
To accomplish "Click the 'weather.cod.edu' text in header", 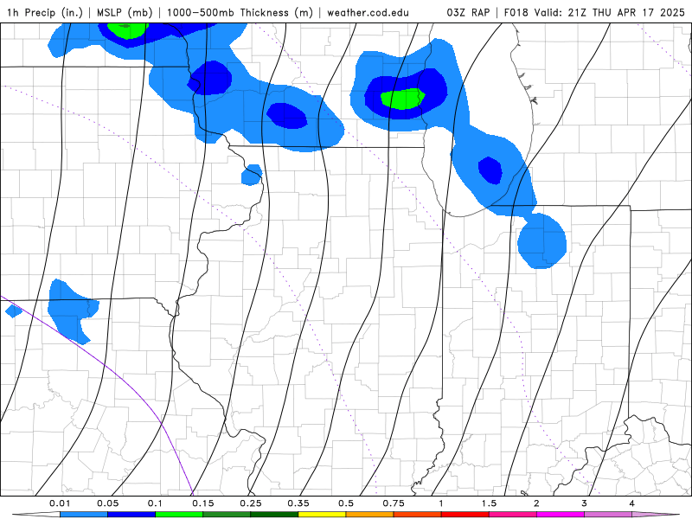I will (368, 13).
